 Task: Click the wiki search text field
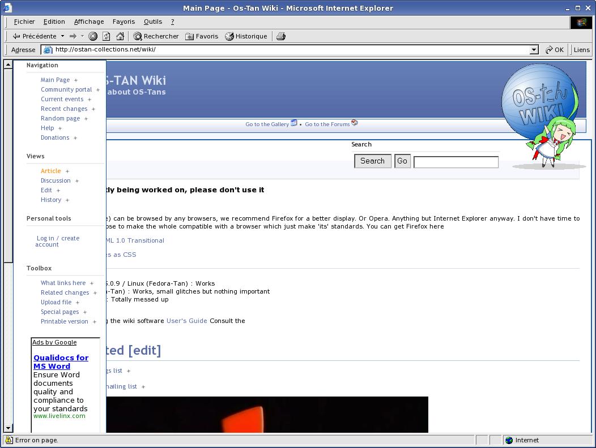coord(456,162)
